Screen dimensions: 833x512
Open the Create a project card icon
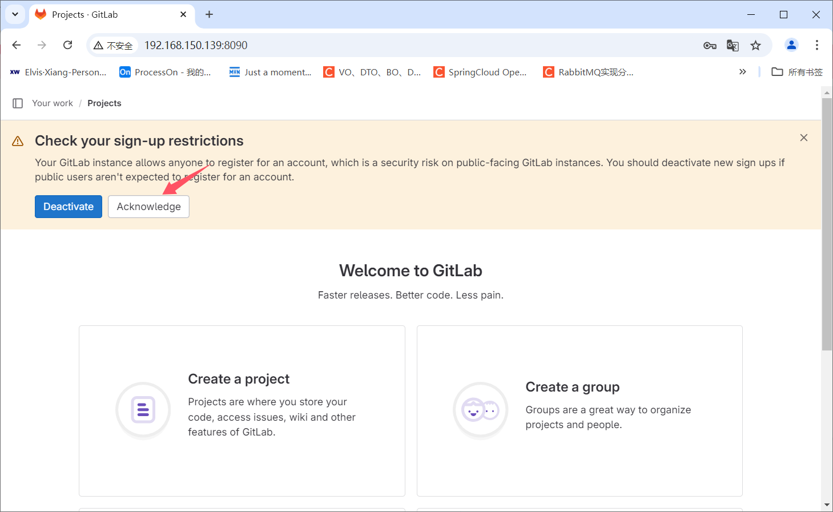click(x=143, y=410)
